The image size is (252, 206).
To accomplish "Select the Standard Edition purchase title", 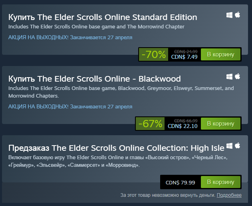I will pyautogui.click(x=103, y=17).
